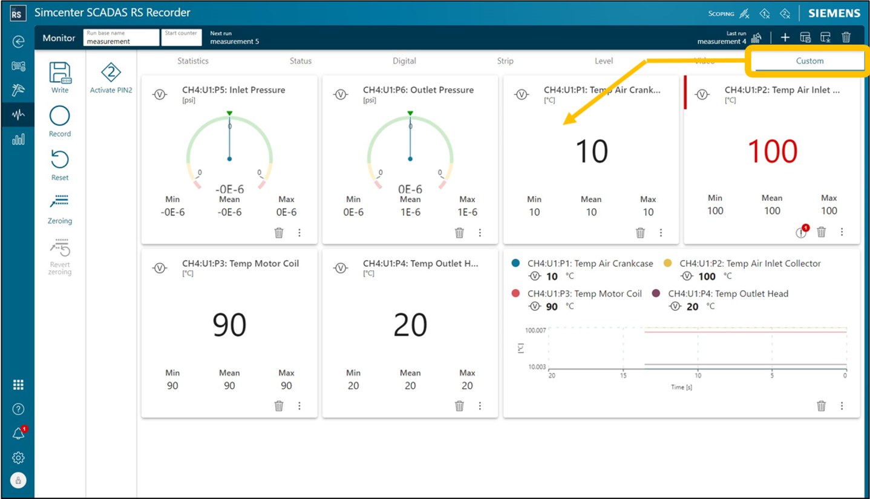Image resolution: width=870 pixels, height=499 pixels.
Task: Open Outlet Pressure card three-dot menu
Action: [x=480, y=233]
